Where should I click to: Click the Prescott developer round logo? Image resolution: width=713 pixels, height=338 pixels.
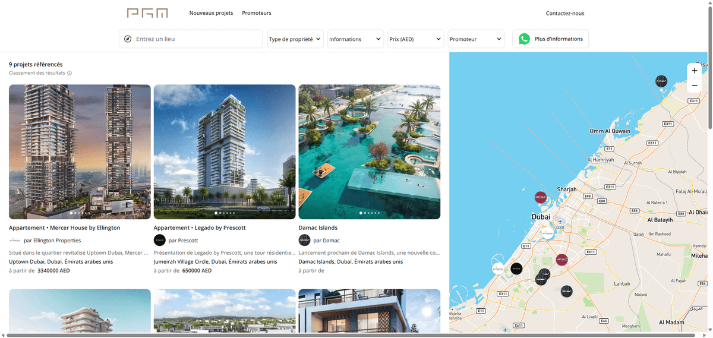point(159,241)
